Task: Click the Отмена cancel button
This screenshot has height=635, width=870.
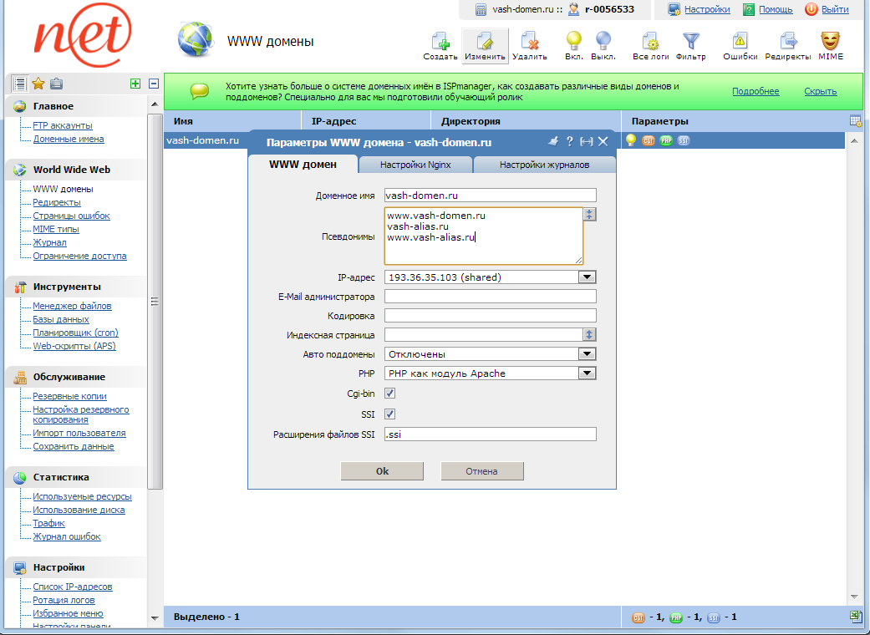Action: (481, 471)
